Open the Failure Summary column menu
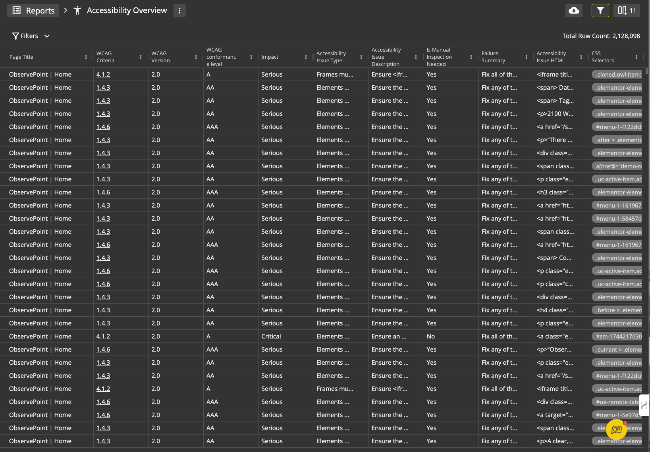Viewport: 650px width, 452px height. click(x=526, y=57)
